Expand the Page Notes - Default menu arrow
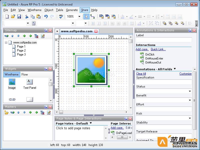 pyautogui.click(x=91, y=123)
